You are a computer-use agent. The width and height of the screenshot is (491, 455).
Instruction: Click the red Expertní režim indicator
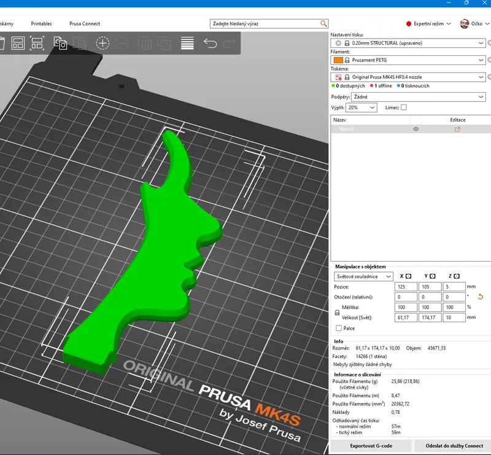point(409,24)
